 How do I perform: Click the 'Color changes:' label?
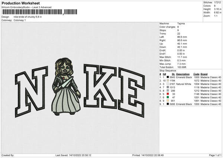click(168, 27)
